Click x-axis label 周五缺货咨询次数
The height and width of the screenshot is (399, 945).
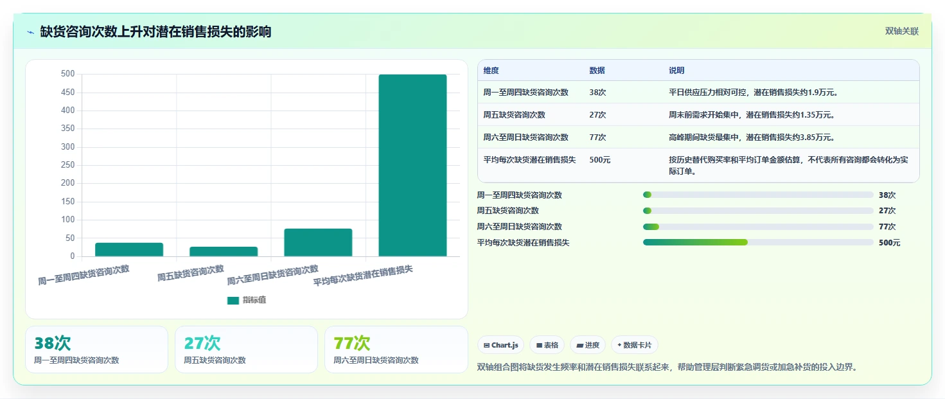pos(191,274)
